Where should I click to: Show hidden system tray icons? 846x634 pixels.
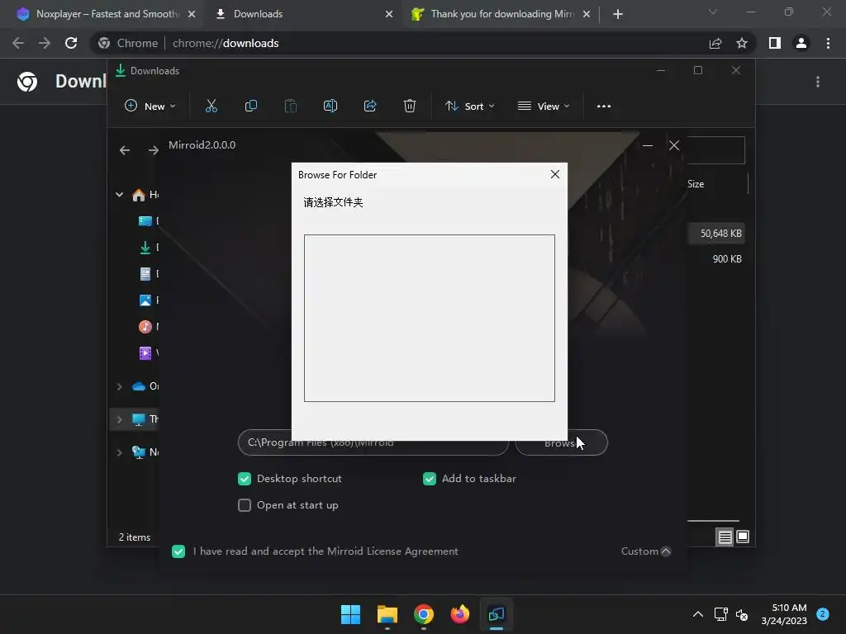(x=697, y=614)
